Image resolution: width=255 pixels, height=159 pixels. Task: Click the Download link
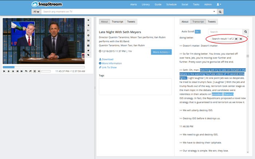[106, 59]
